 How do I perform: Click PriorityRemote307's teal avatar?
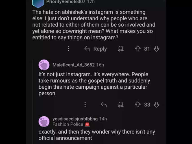pyautogui.click(x=38, y=3)
